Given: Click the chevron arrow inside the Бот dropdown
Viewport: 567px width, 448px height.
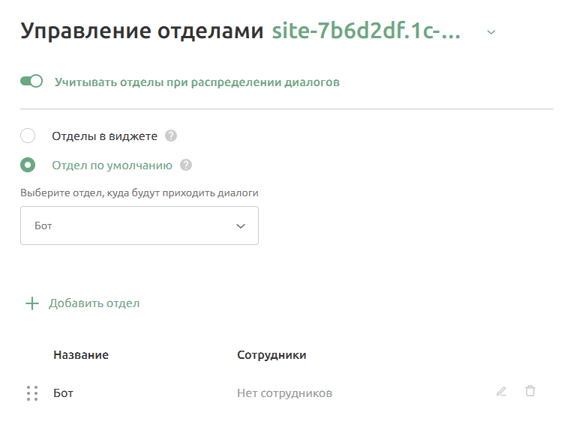Looking at the screenshot, I should click(x=241, y=225).
